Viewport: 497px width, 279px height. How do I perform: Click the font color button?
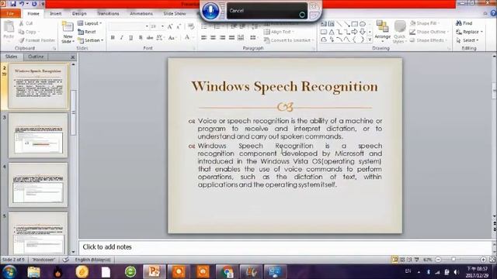click(x=187, y=38)
